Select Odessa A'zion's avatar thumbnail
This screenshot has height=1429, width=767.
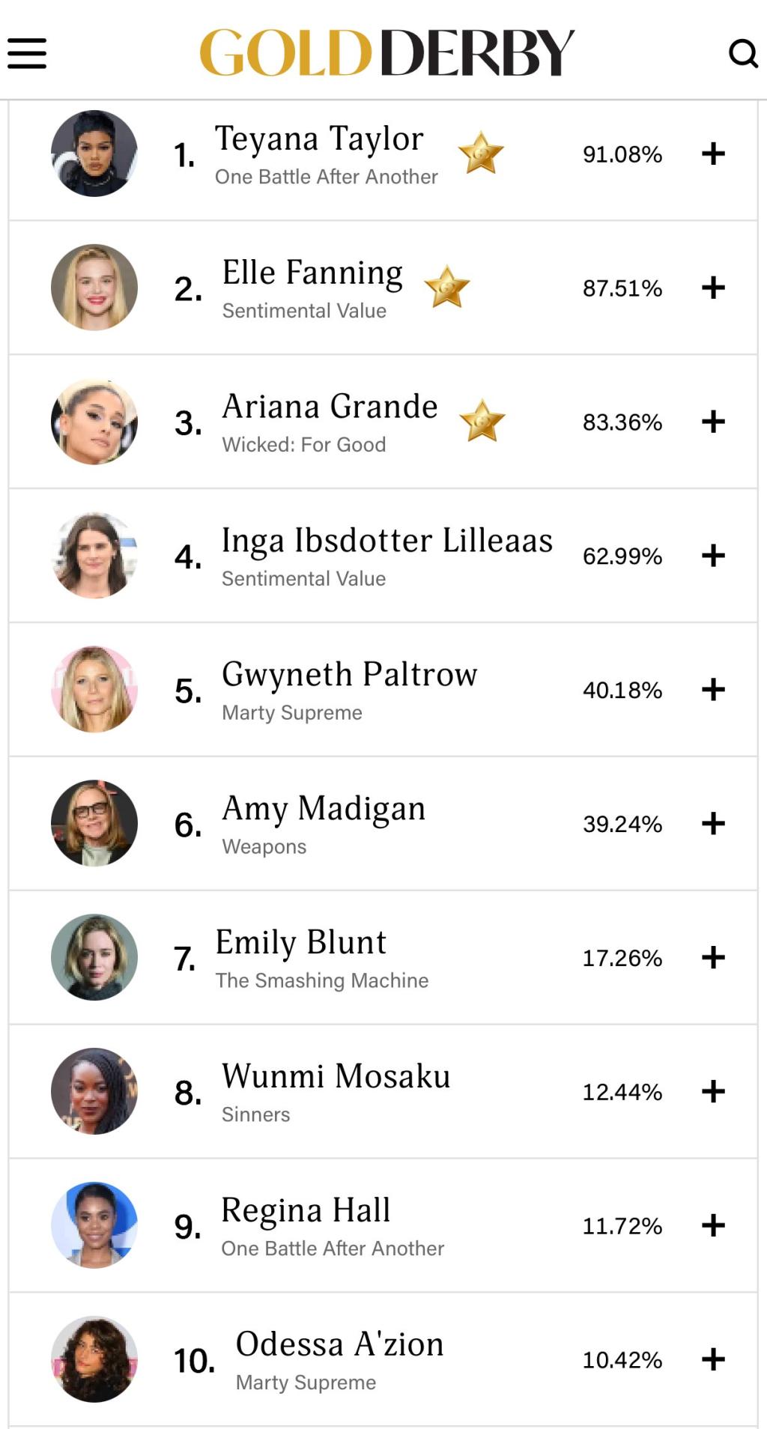[x=94, y=1359]
